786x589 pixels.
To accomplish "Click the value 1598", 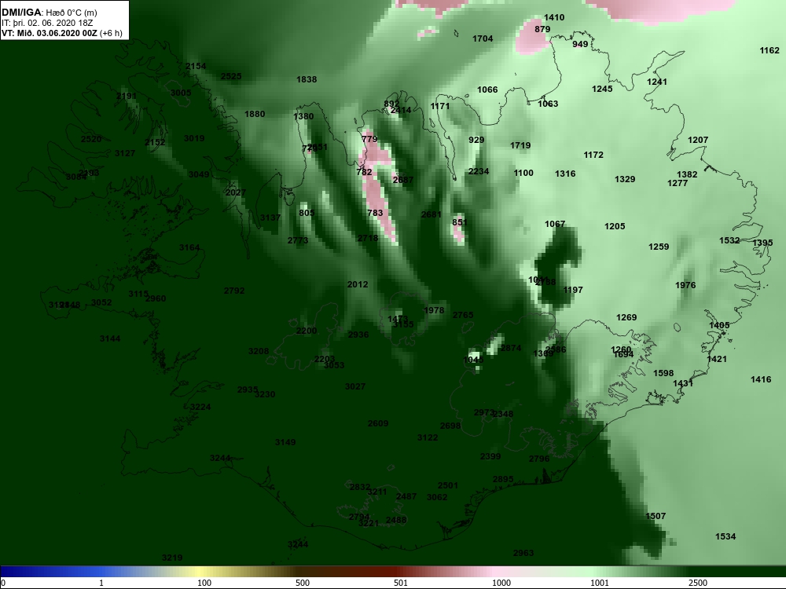I will pos(663,373).
